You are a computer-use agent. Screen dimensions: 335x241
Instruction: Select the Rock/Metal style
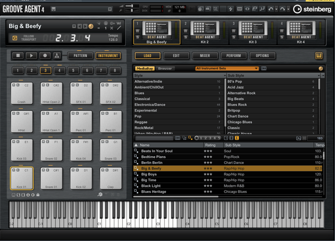(x=179, y=128)
